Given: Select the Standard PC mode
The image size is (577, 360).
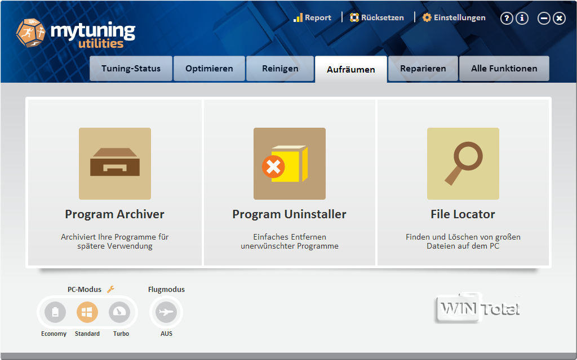Looking at the screenshot, I should coord(87,312).
